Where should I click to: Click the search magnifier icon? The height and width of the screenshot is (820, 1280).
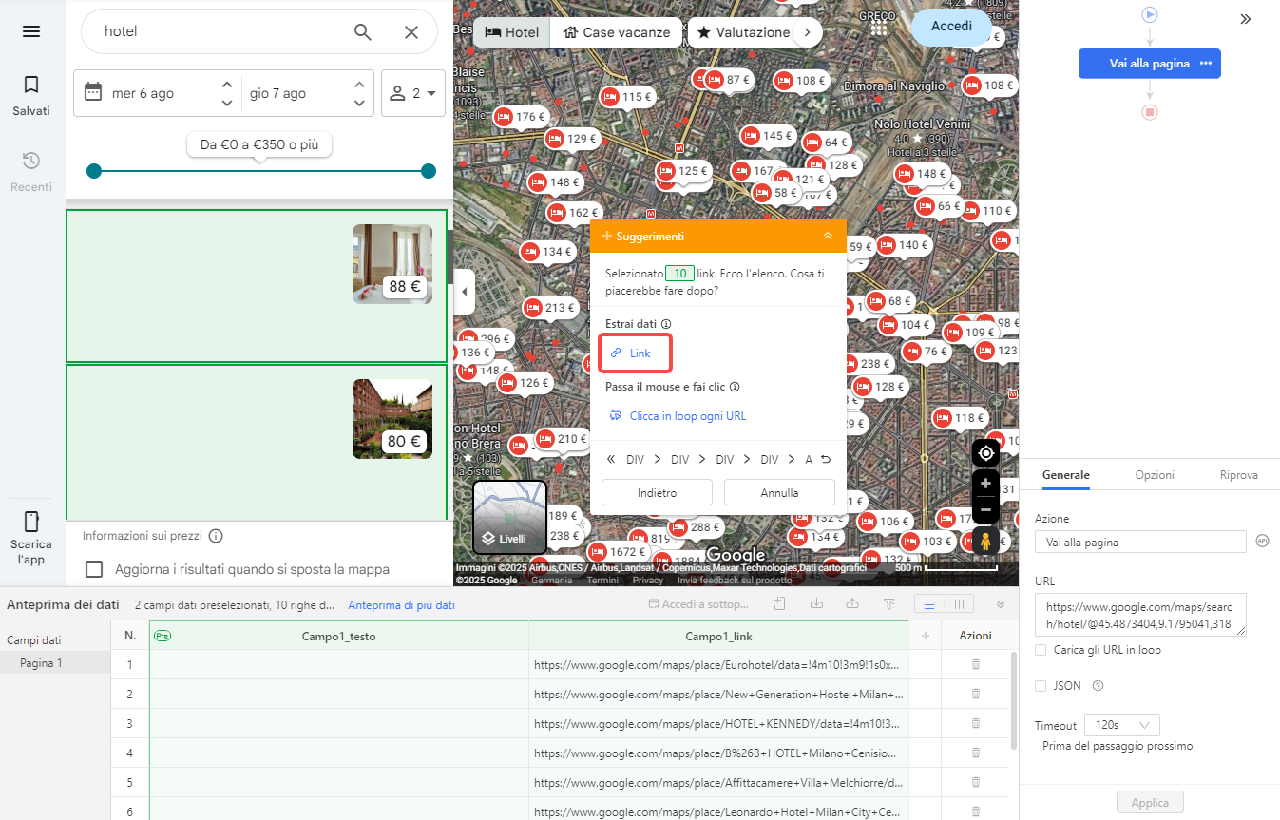click(363, 32)
